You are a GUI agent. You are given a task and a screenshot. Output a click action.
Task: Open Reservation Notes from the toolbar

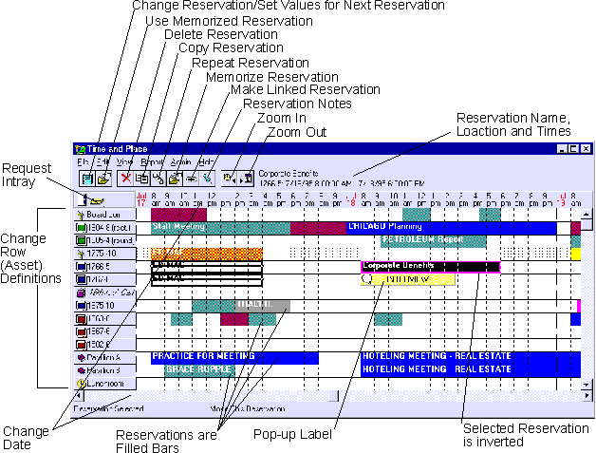tap(206, 178)
